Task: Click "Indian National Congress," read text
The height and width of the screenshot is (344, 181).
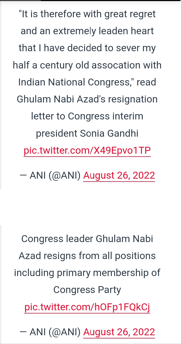Action: (87, 82)
